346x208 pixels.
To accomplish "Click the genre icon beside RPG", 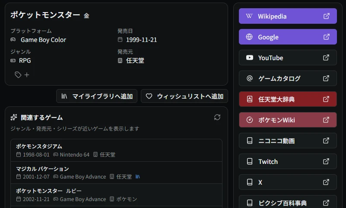I will pyautogui.click(x=13, y=60).
